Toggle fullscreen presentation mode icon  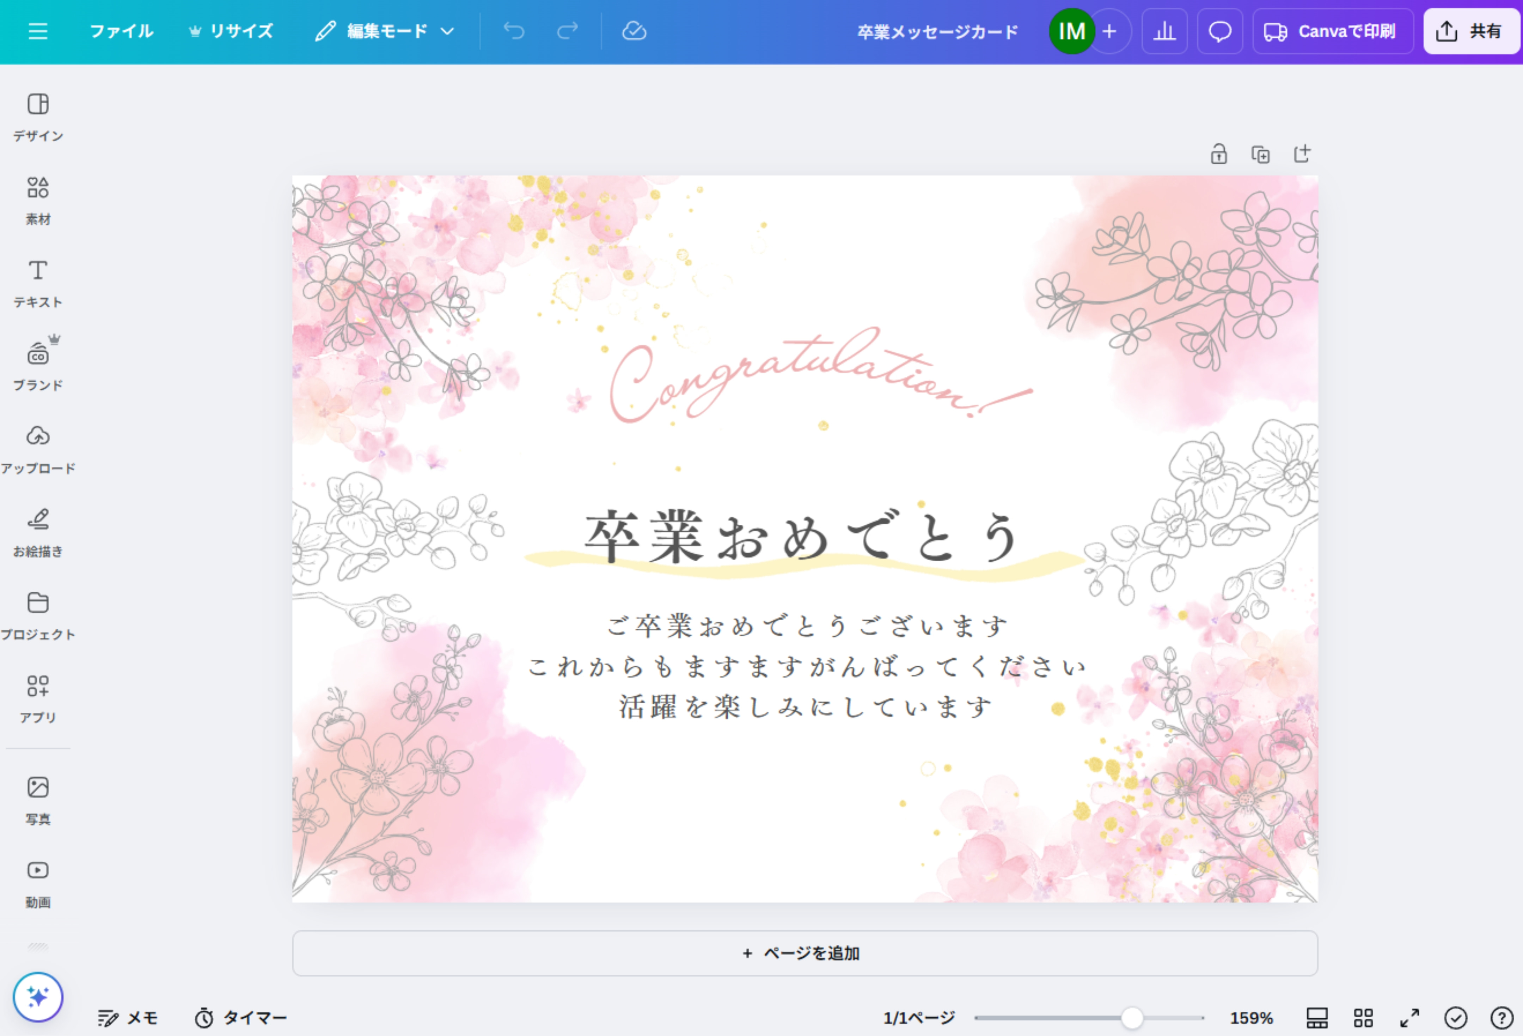(x=1409, y=1018)
